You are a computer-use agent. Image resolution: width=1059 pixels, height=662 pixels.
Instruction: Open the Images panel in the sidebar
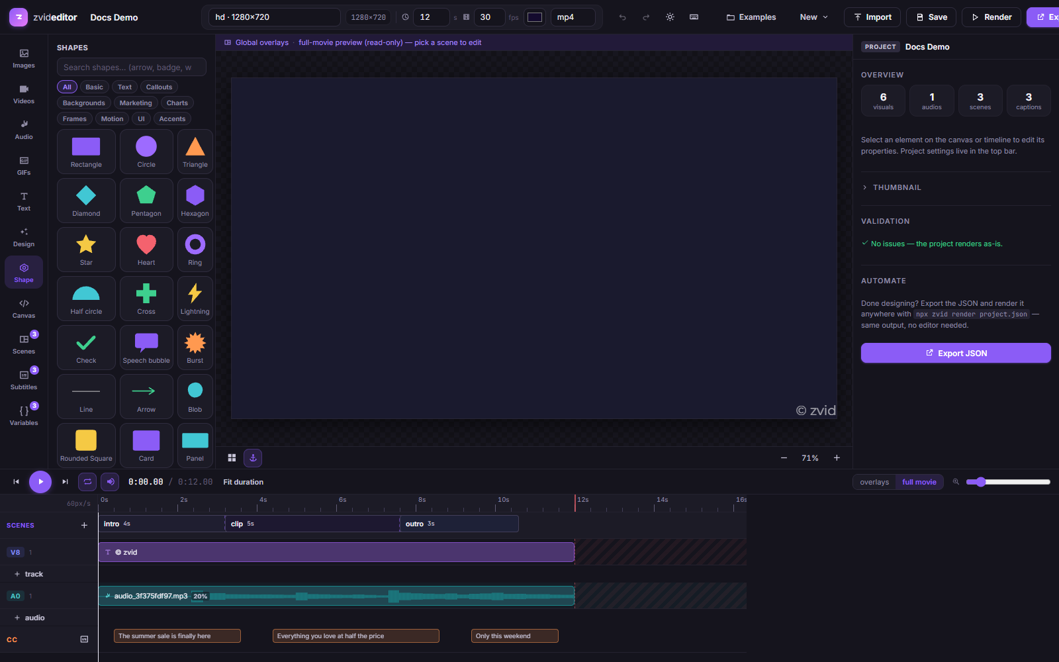pyautogui.click(x=24, y=58)
